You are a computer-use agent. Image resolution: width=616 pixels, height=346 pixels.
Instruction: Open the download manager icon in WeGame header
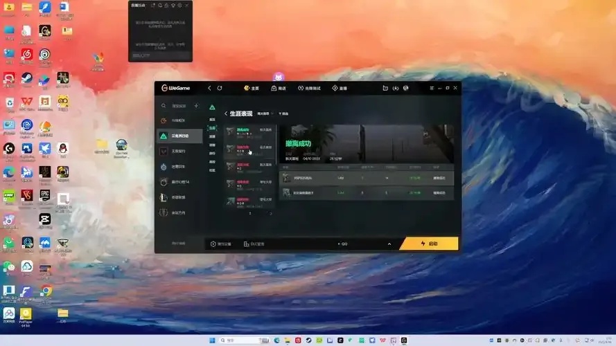click(396, 89)
